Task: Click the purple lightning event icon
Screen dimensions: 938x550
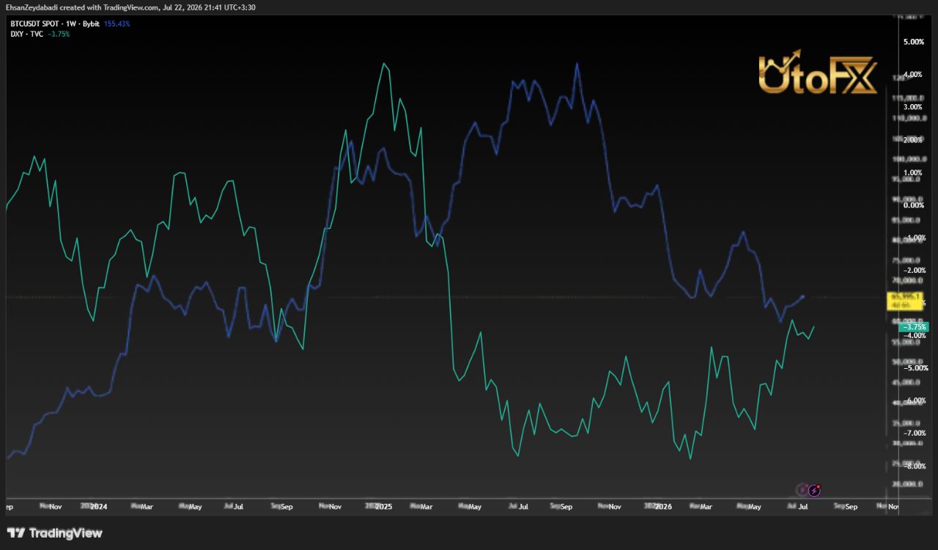Action: 815,489
